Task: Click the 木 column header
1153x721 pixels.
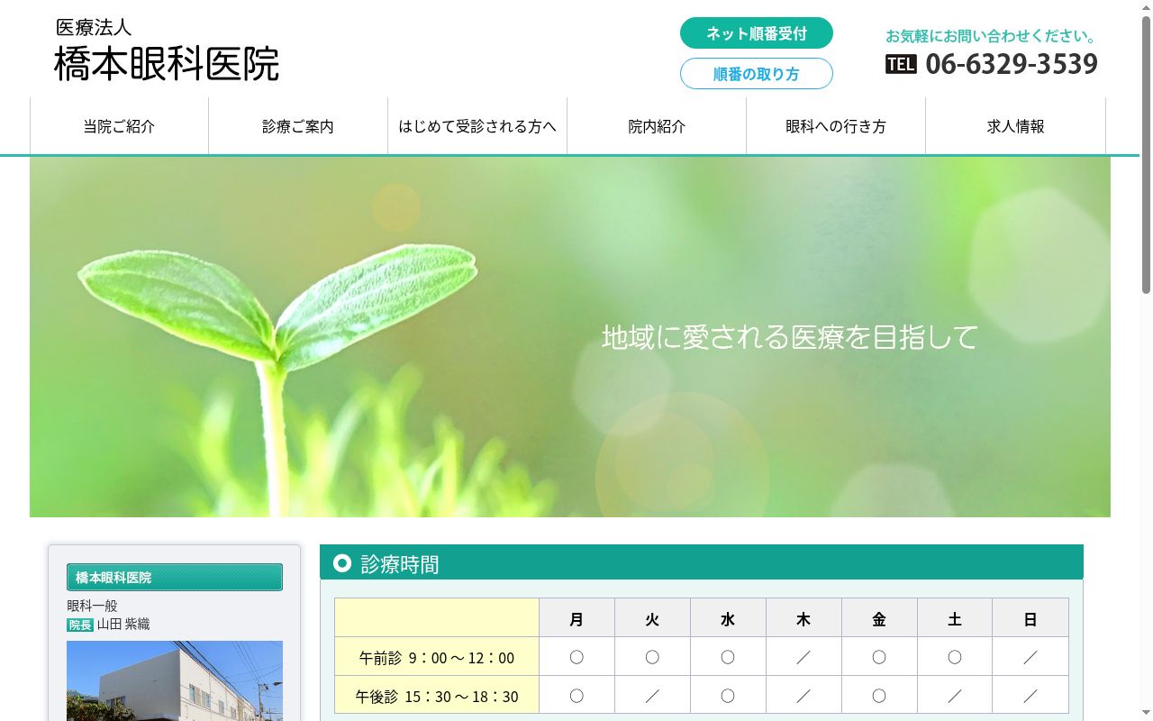Action: point(803,619)
